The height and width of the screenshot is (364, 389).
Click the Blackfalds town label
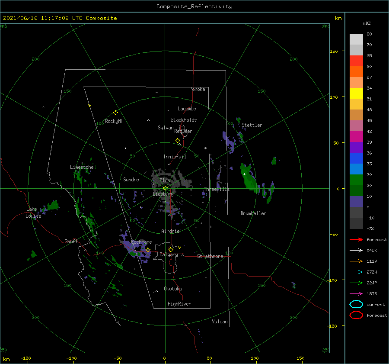184,120
